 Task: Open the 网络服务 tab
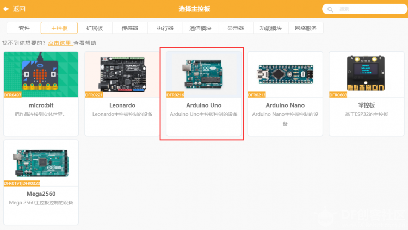(306, 28)
